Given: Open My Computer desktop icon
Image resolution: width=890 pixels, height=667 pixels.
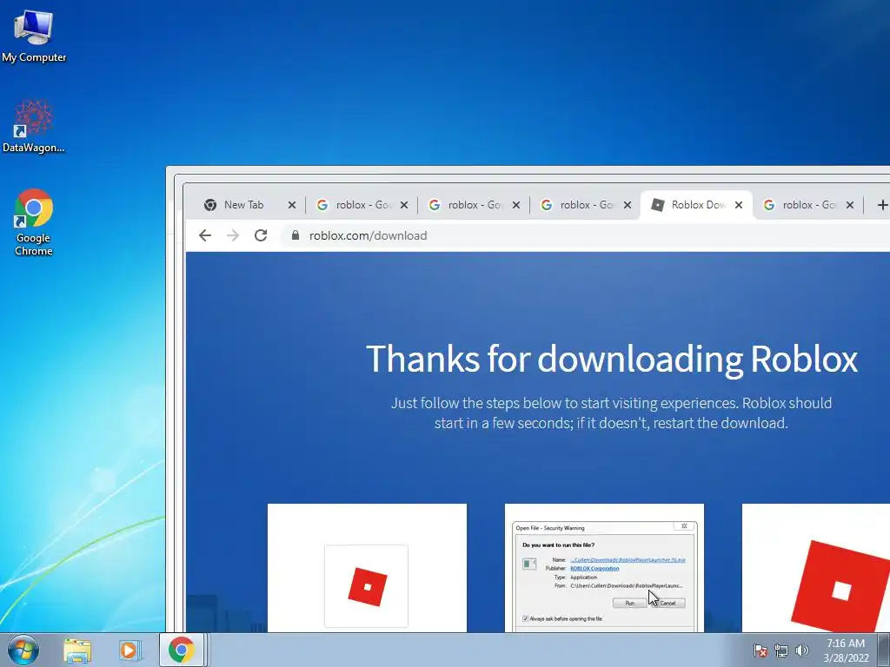Looking at the screenshot, I should tap(34, 36).
